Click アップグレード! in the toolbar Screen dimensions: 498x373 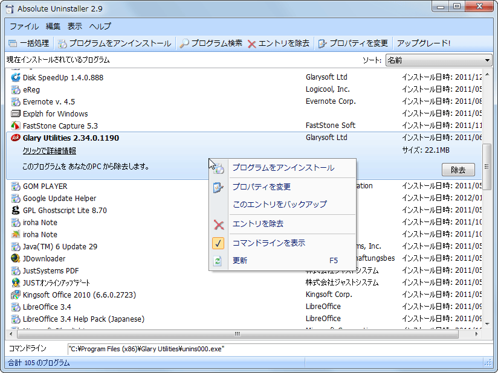click(x=424, y=43)
